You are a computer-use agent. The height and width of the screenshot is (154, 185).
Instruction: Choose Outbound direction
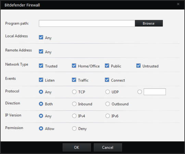108,104
